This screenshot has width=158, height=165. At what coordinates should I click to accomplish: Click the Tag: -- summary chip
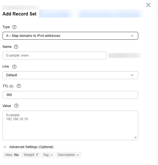pos(48,155)
